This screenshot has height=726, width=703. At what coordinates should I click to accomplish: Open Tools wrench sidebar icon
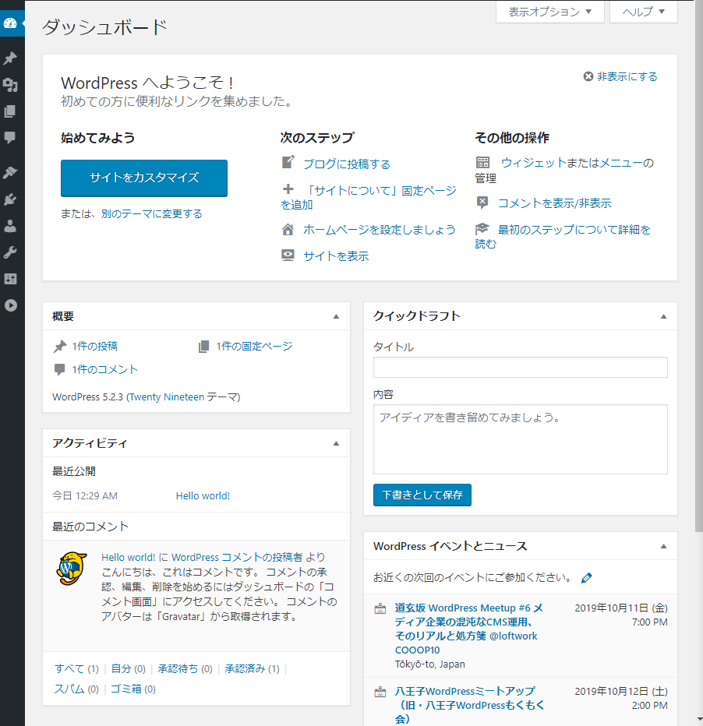point(10,252)
